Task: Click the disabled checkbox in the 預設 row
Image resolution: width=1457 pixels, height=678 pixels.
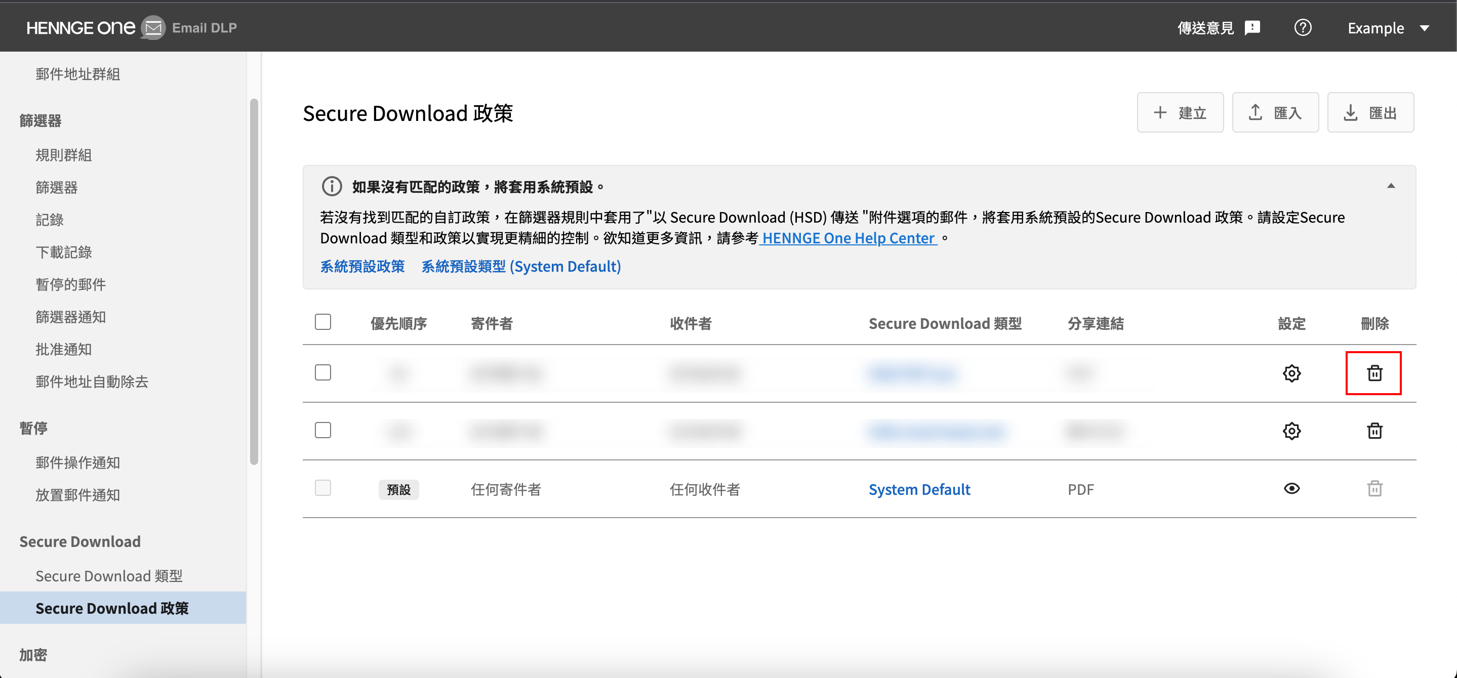Action: (323, 488)
